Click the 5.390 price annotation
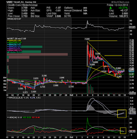The image size is (137, 139). (98, 54)
